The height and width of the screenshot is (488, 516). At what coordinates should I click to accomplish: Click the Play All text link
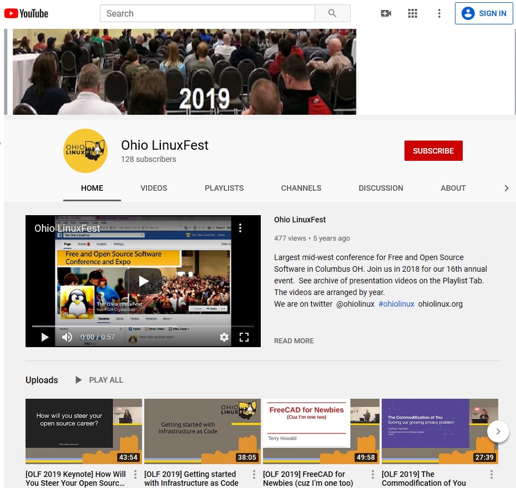pyautogui.click(x=106, y=380)
